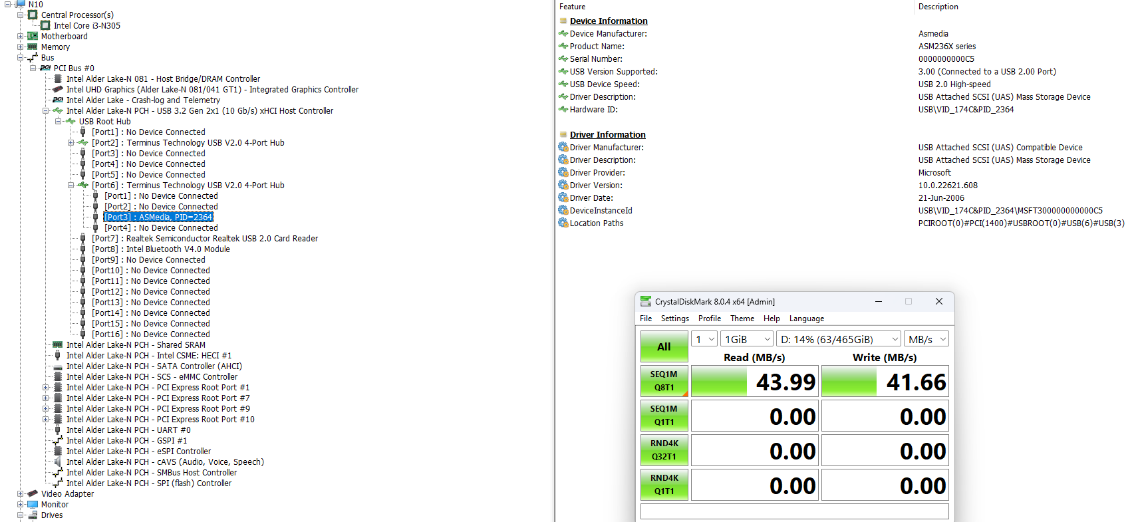The height and width of the screenshot is (522, 1136).
Task: Click the All benchmark button
Action: point(664,346)
